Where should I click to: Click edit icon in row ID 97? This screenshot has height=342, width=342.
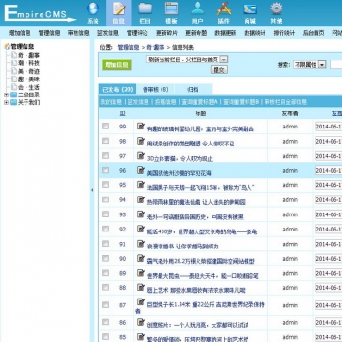click(x=141, y=155)
